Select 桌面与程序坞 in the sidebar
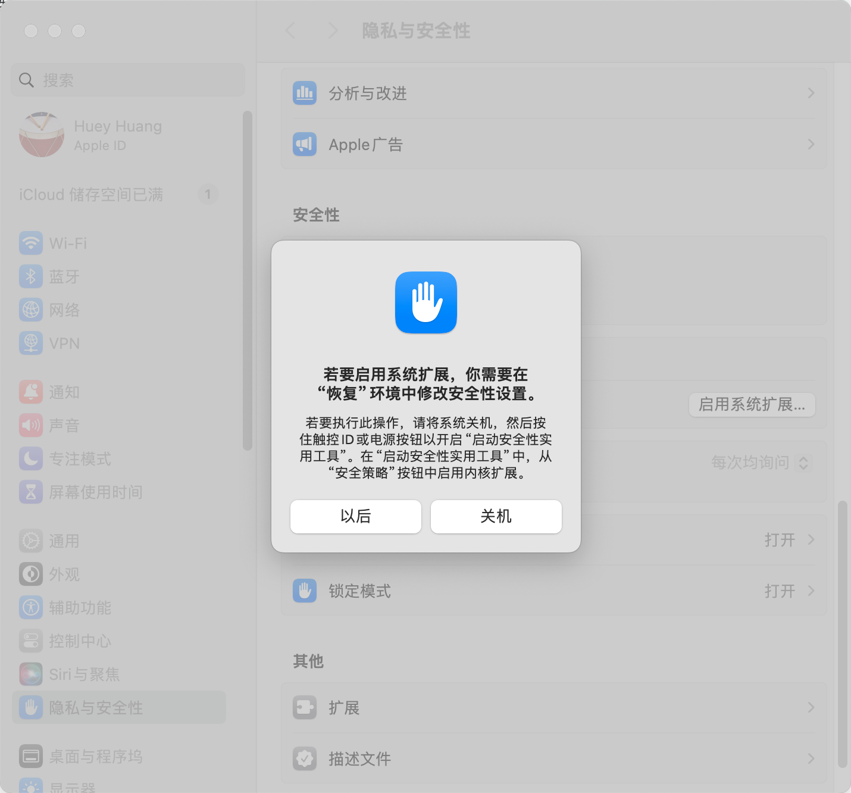The width and height of the screenshot is (851, 793). 119,756
